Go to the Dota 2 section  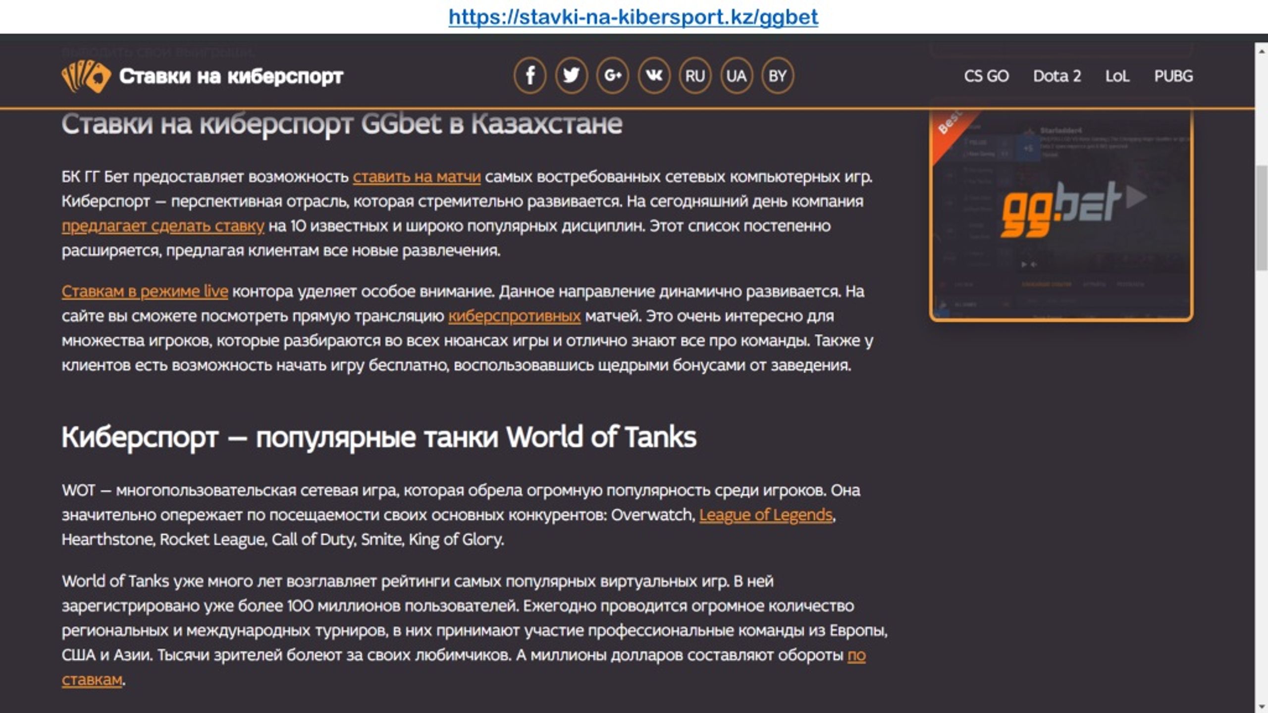(x=1057, y=76)
